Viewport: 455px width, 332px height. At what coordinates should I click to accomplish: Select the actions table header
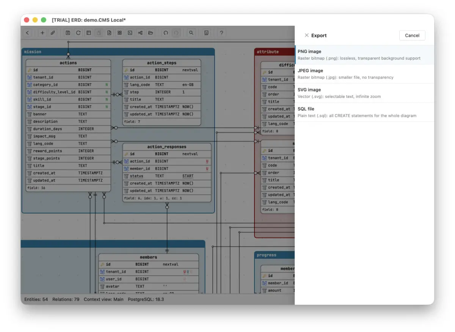point(68,63)
